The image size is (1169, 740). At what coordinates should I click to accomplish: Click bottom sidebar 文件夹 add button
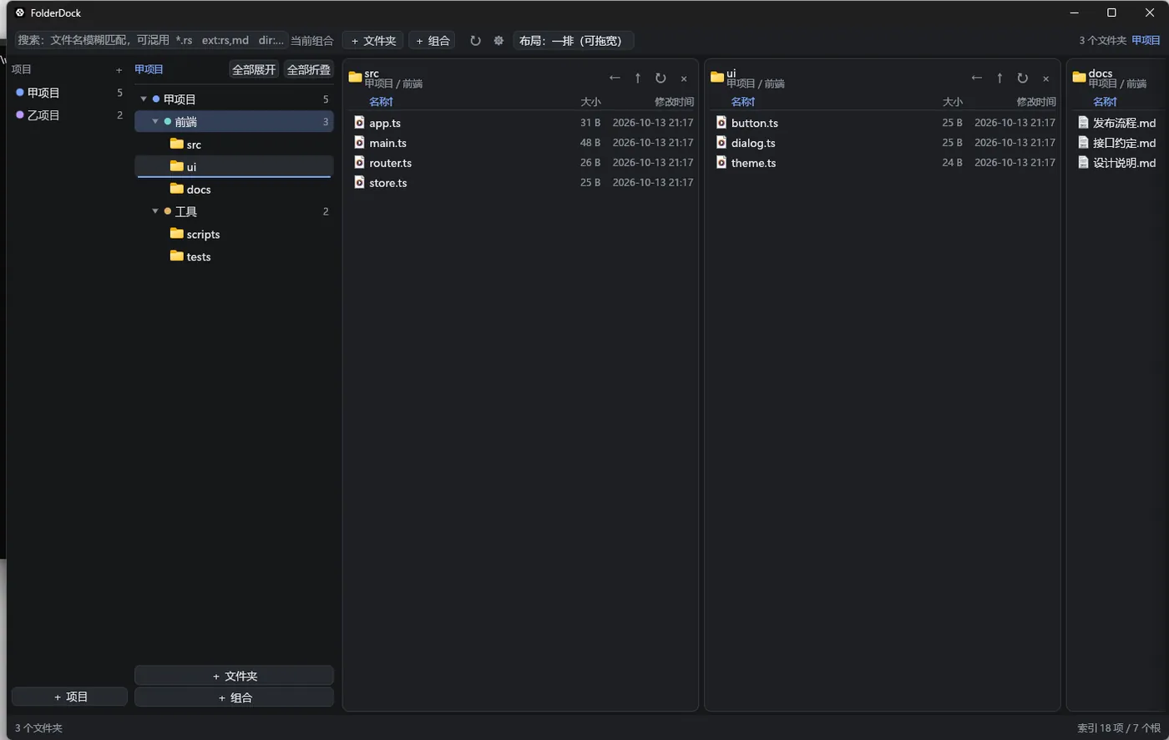[x=235, y=676]
